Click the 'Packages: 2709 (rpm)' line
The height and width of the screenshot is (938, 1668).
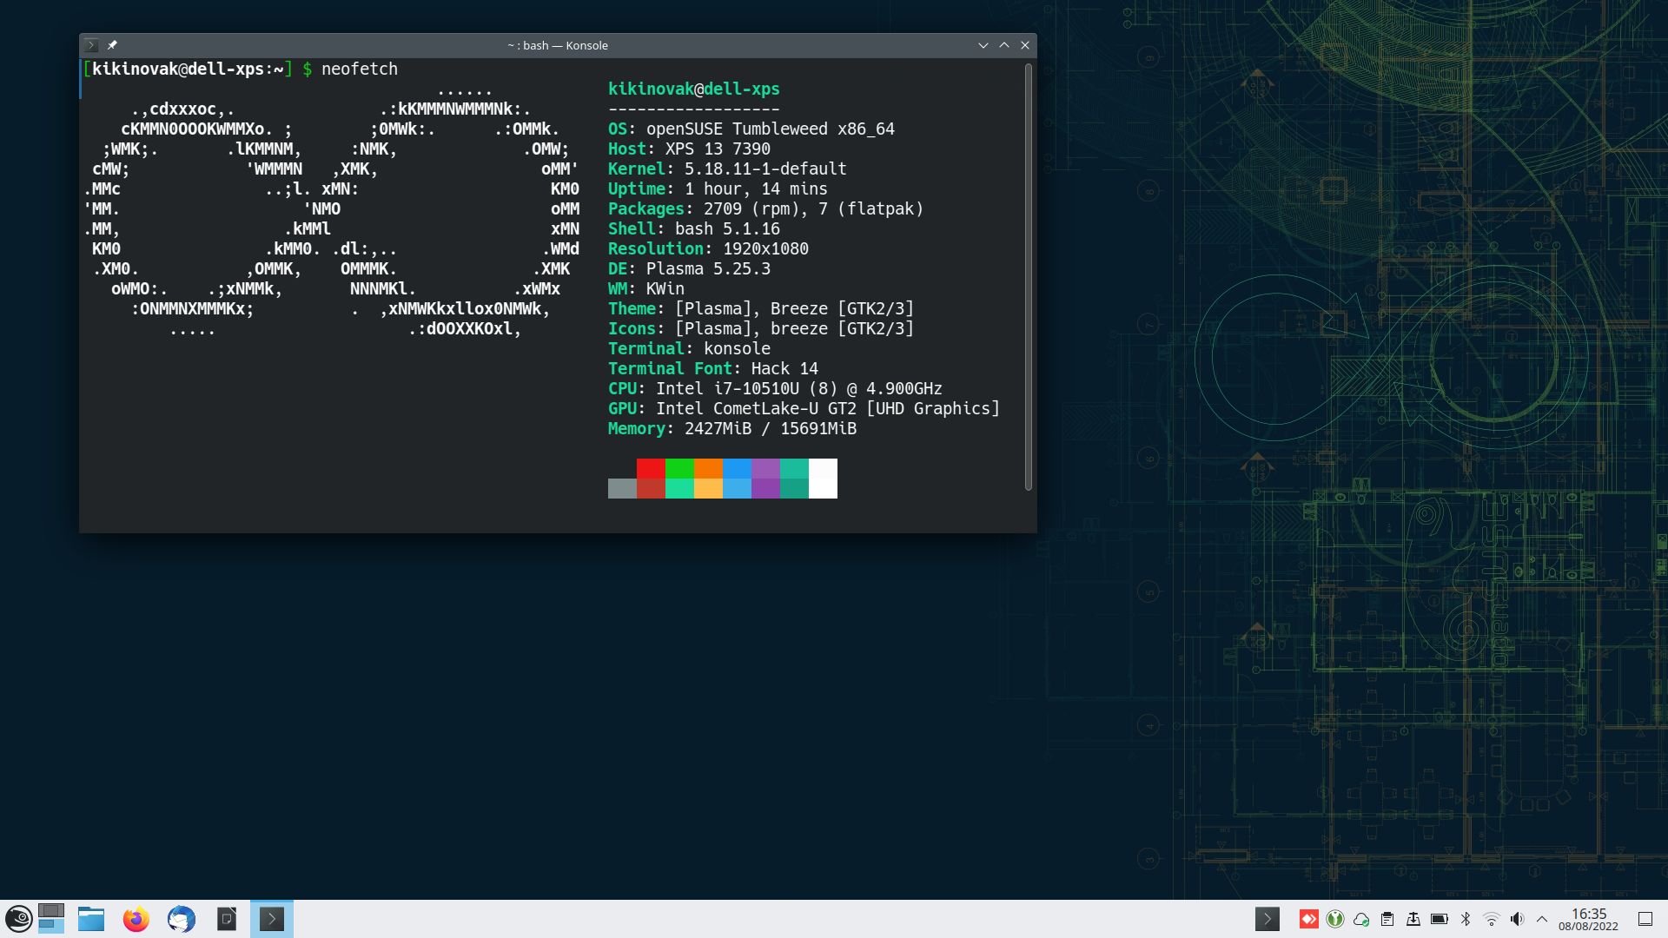[765, 208]
